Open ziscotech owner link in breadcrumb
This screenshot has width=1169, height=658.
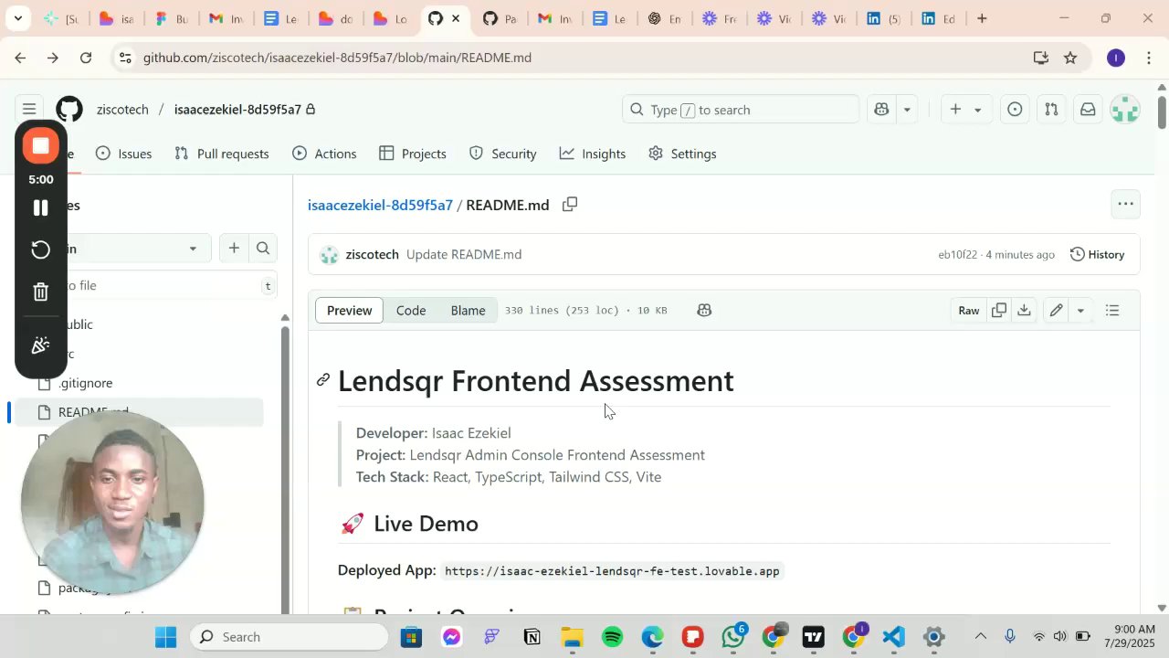(122, 110)
